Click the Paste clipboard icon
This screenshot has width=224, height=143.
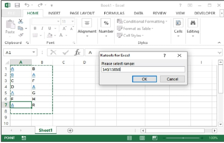(x=10, y=24)
